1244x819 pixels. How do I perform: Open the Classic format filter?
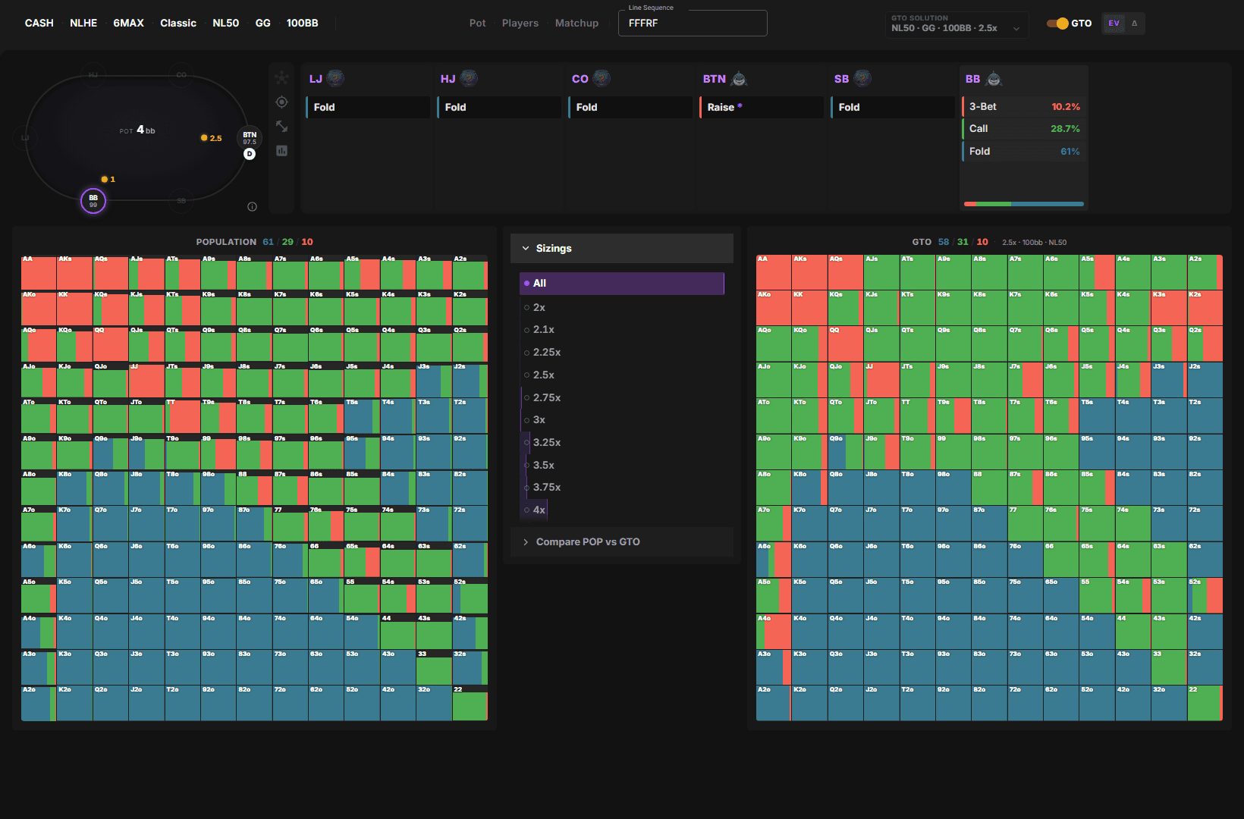pyautogui.click(x=178, y=24)
